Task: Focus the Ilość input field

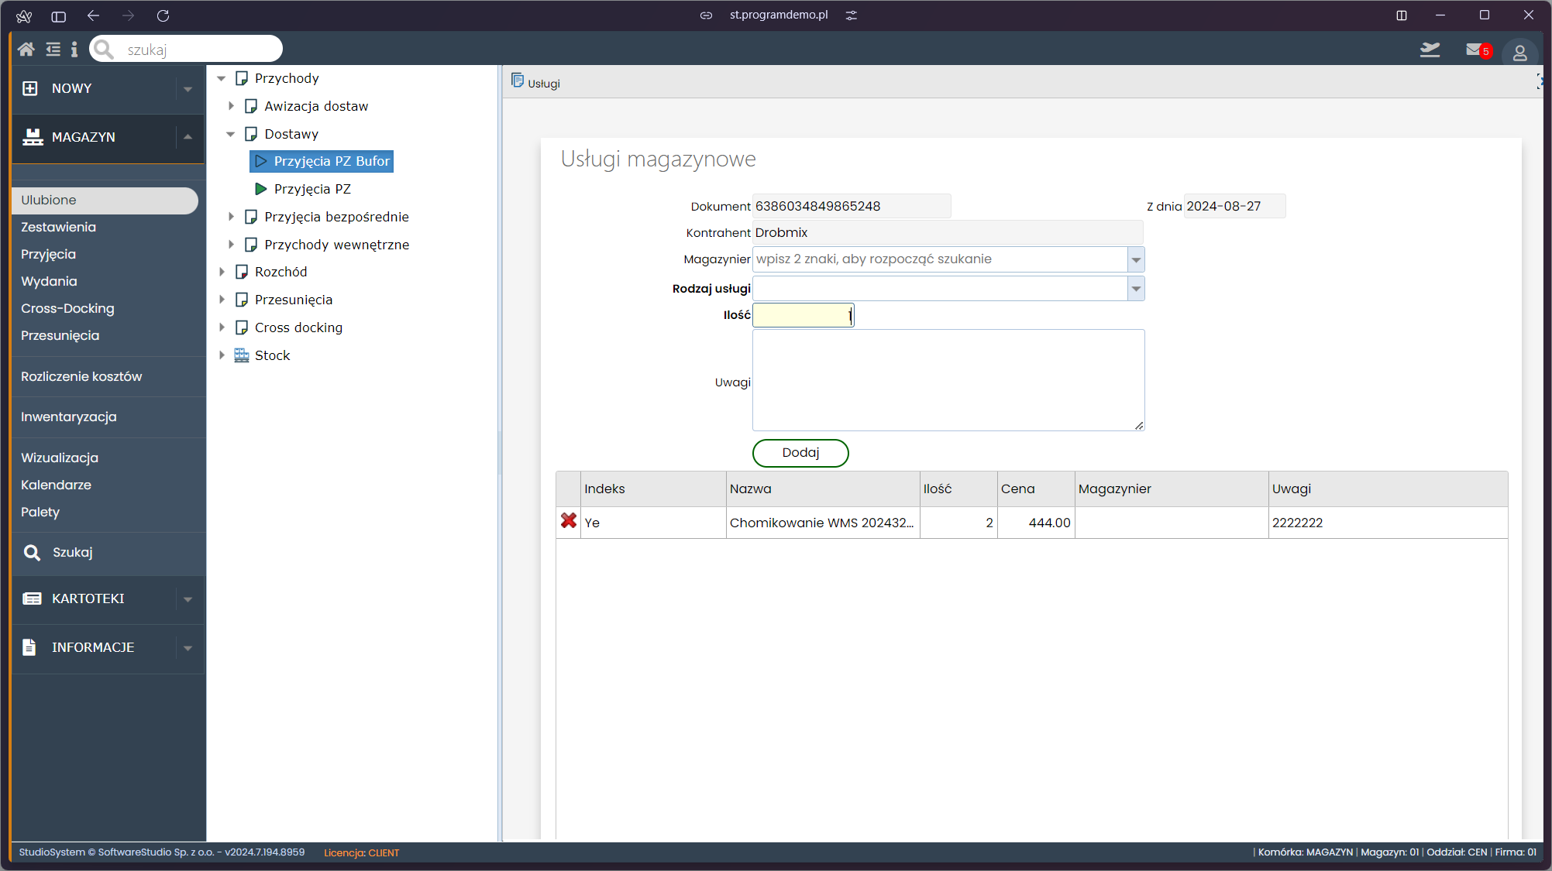Action: pyautogui.click(x=803, y=315)
